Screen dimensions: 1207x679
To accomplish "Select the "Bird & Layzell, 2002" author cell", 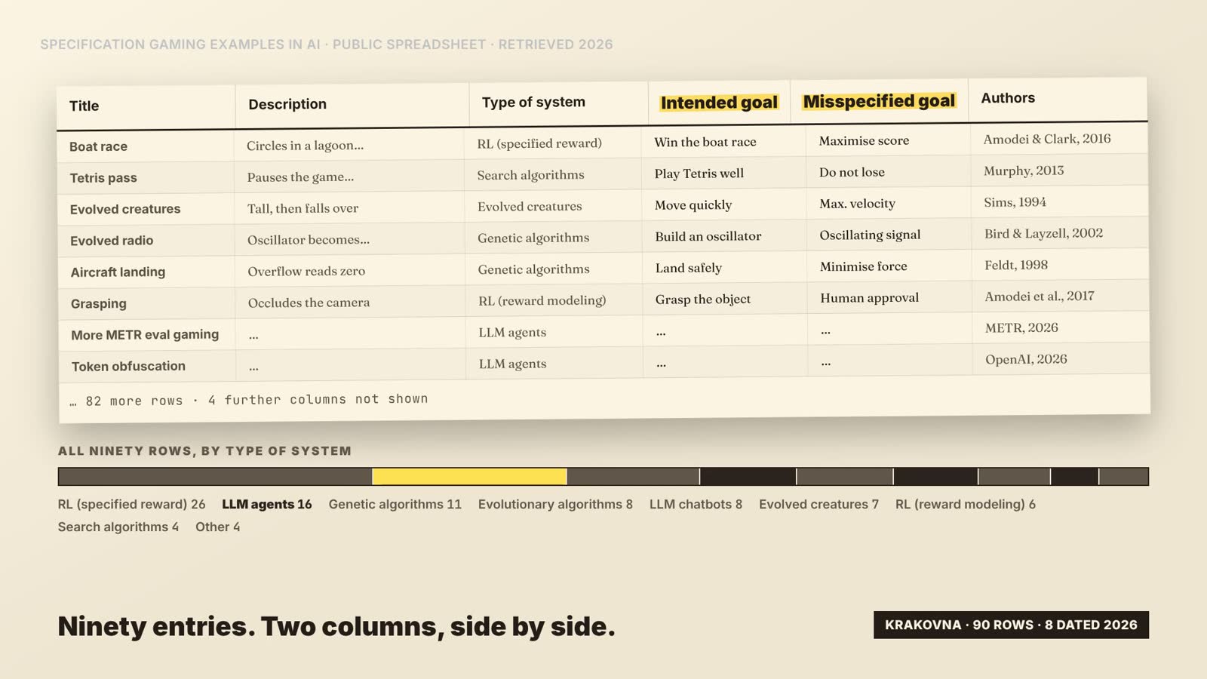I will tap(1043, 233).
